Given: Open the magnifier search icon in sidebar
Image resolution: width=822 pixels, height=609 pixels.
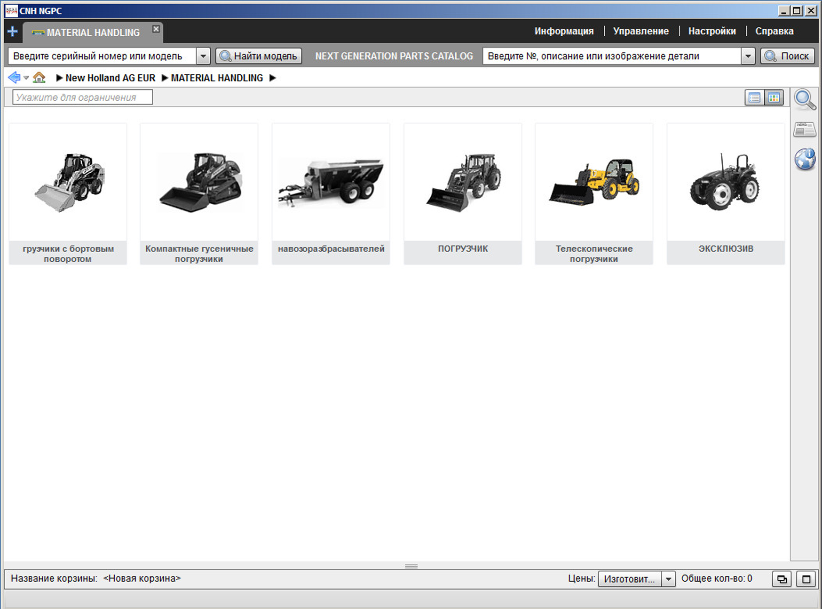Looking at the screenshot, I should 805,99.
